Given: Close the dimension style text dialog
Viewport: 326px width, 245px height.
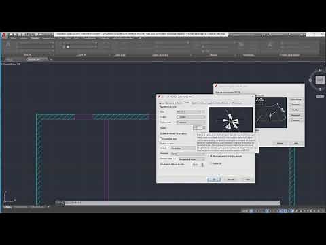Looking at the screenshot, I should (253, 97).
